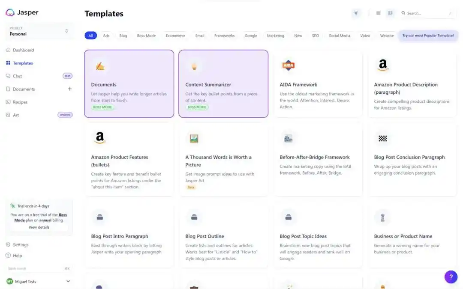This screenshot has width=463, height=289.
Task: Click the Amazon Product Description logo icon
Action: click(x=382, y=66)
